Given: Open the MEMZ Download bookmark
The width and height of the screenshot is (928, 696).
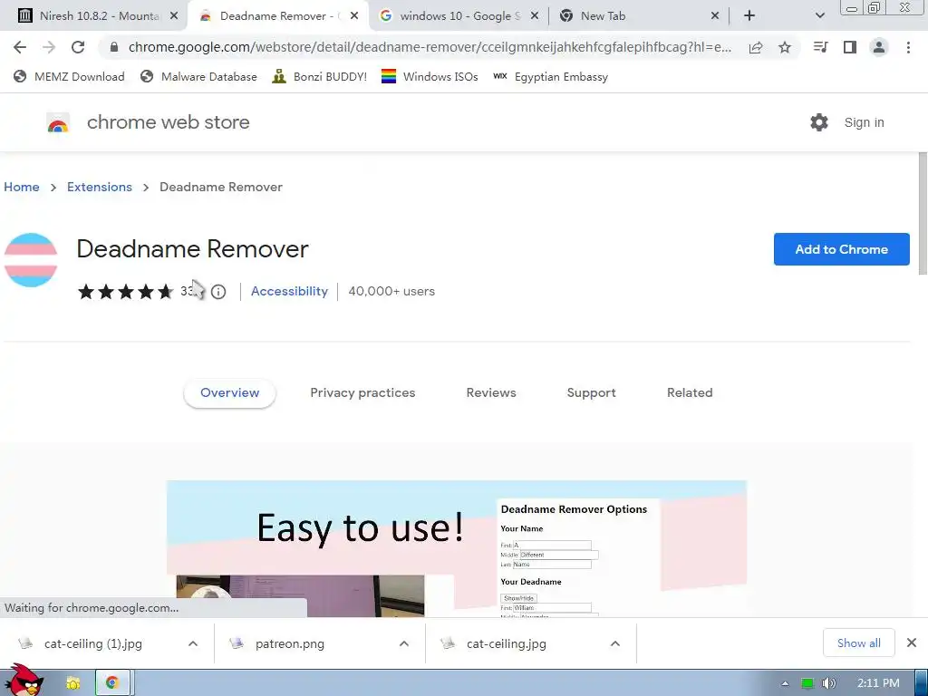Looking at the screenshot, I should tap(69, 76).
